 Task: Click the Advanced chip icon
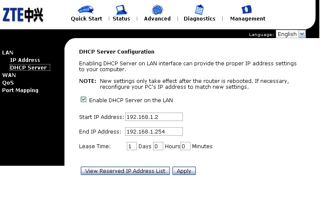click(157, 9)
